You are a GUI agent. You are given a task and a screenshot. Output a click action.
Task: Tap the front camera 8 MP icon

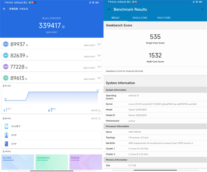point(7,135)
